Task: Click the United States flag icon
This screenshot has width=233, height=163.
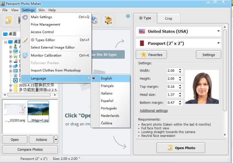Action: (142, 31)
